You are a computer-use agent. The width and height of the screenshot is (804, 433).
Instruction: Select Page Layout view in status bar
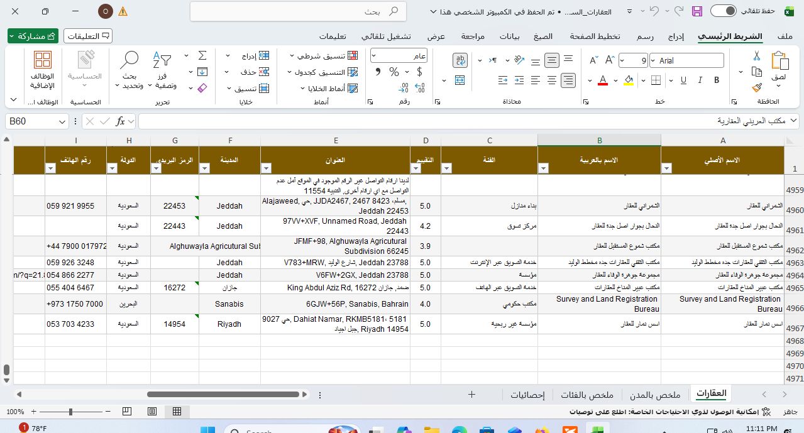pyautogui.click(x=151, y=411)
